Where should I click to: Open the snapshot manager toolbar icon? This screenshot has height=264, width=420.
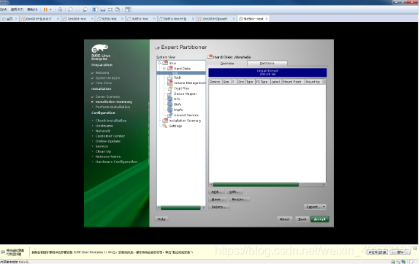point(85,10)
